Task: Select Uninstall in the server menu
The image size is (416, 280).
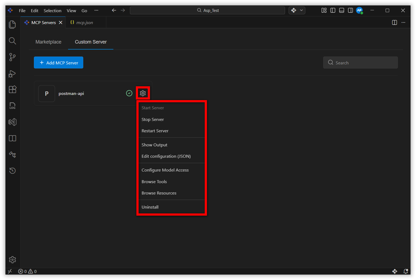Action: click(x=150, y=207)
